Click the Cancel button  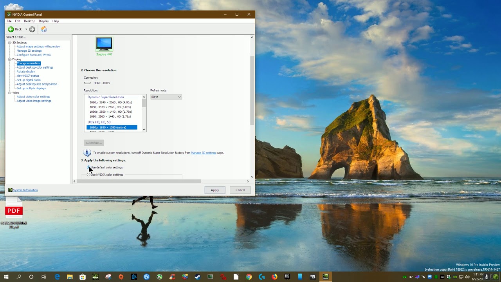pos(240,190)
